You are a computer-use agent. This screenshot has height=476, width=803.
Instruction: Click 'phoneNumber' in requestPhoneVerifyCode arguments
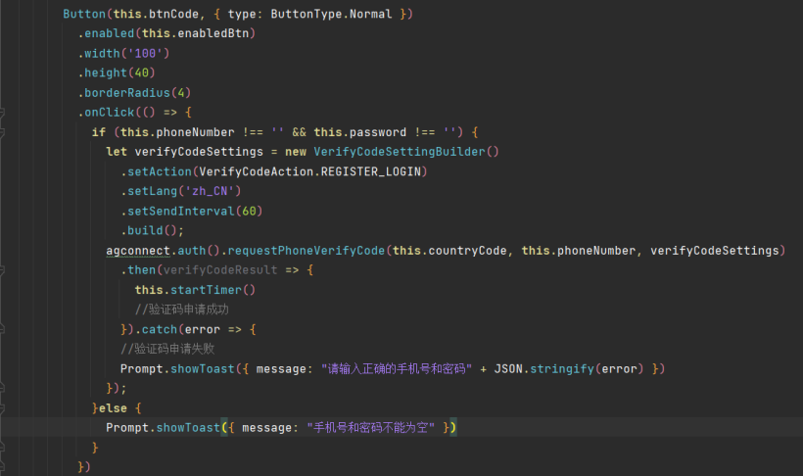click(596, 251)
